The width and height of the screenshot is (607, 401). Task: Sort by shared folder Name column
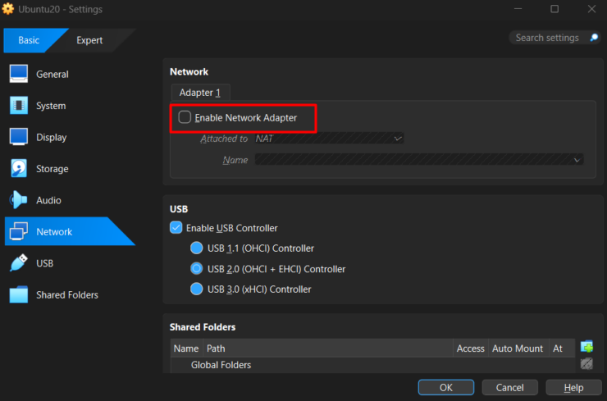click(x=186, y=349)
